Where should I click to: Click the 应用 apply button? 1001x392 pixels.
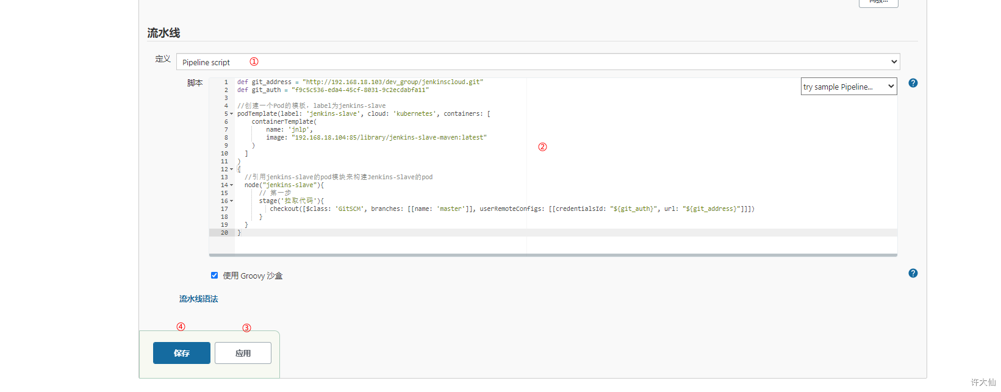[x=243, y=353]
